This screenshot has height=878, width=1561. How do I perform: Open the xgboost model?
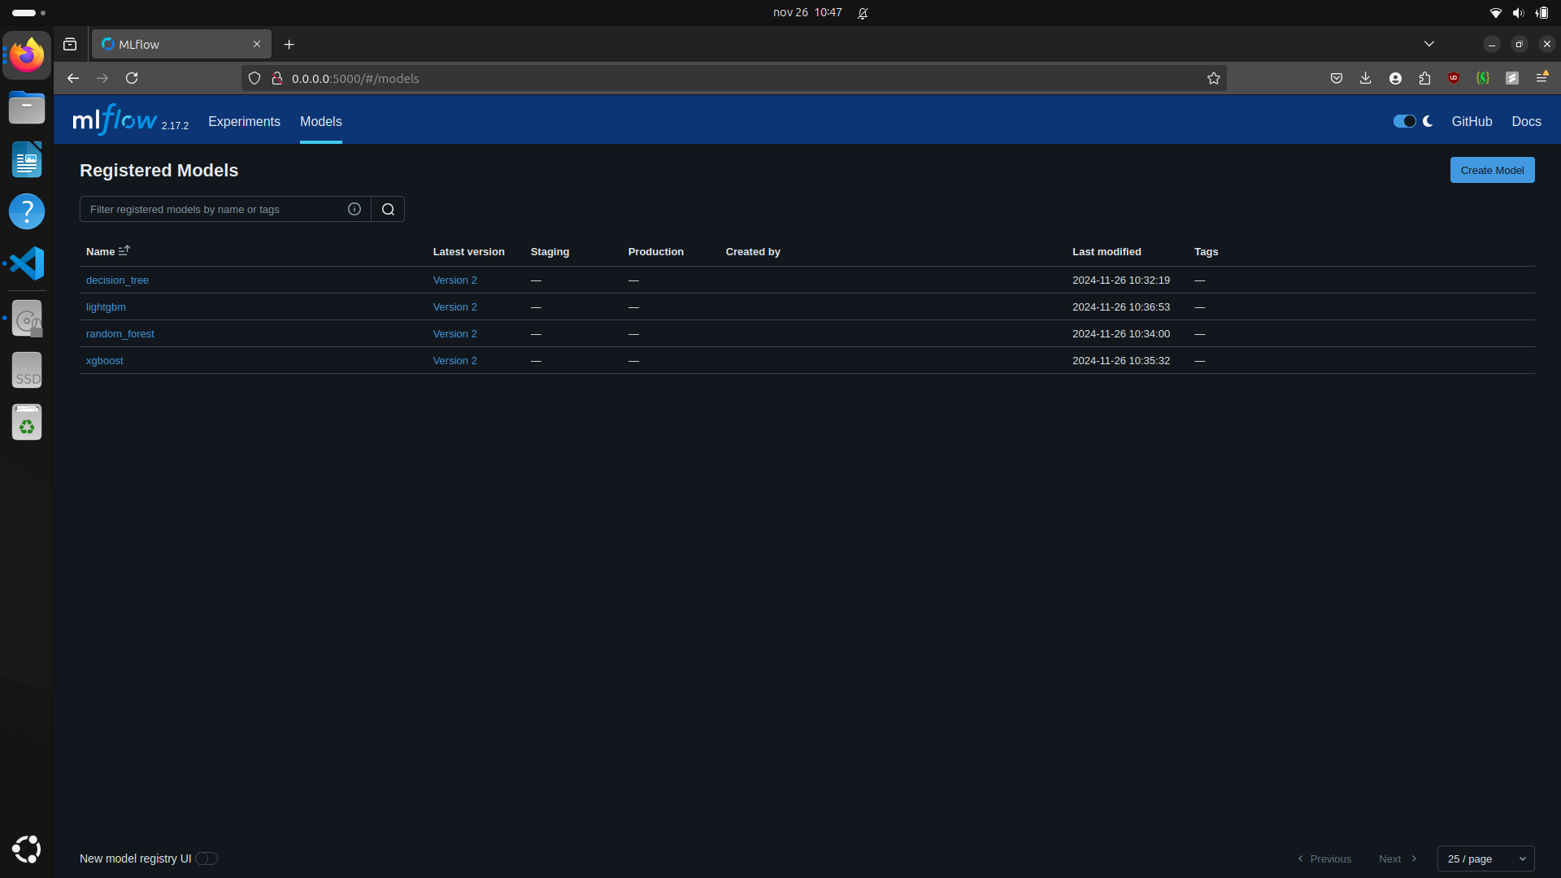click(x=105, y=360)
